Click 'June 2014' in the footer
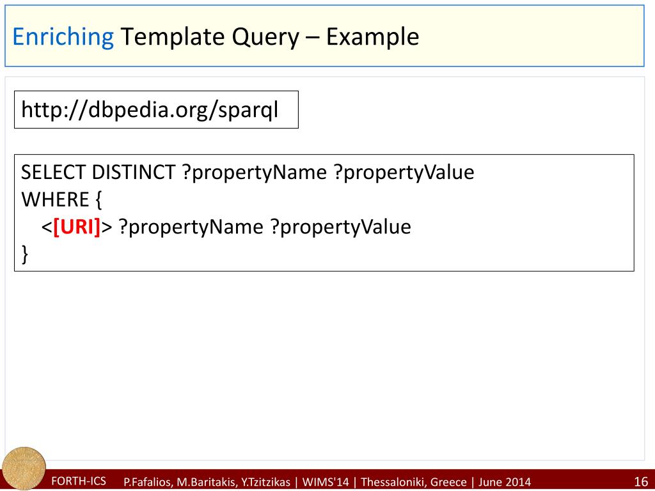 (505, 482)
